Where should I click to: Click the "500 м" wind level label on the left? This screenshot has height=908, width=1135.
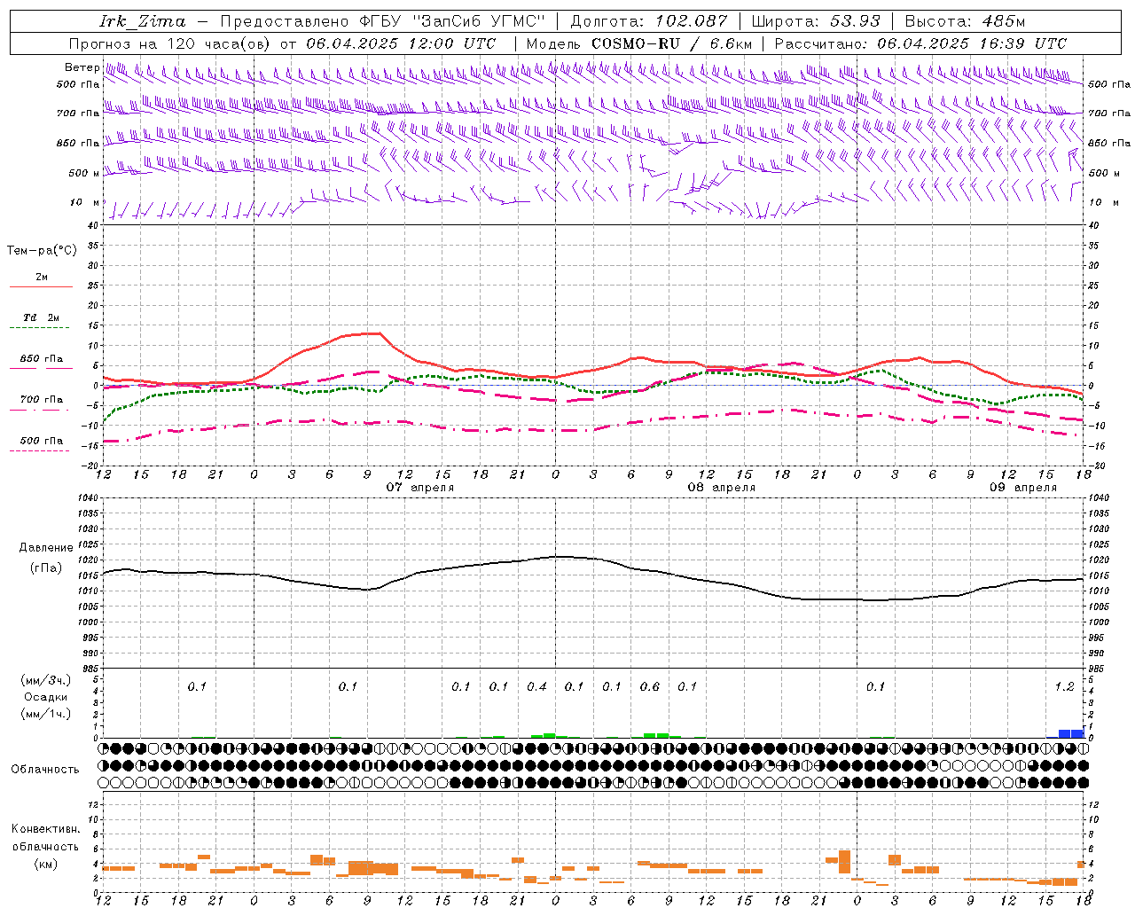[x=84, y=173]
